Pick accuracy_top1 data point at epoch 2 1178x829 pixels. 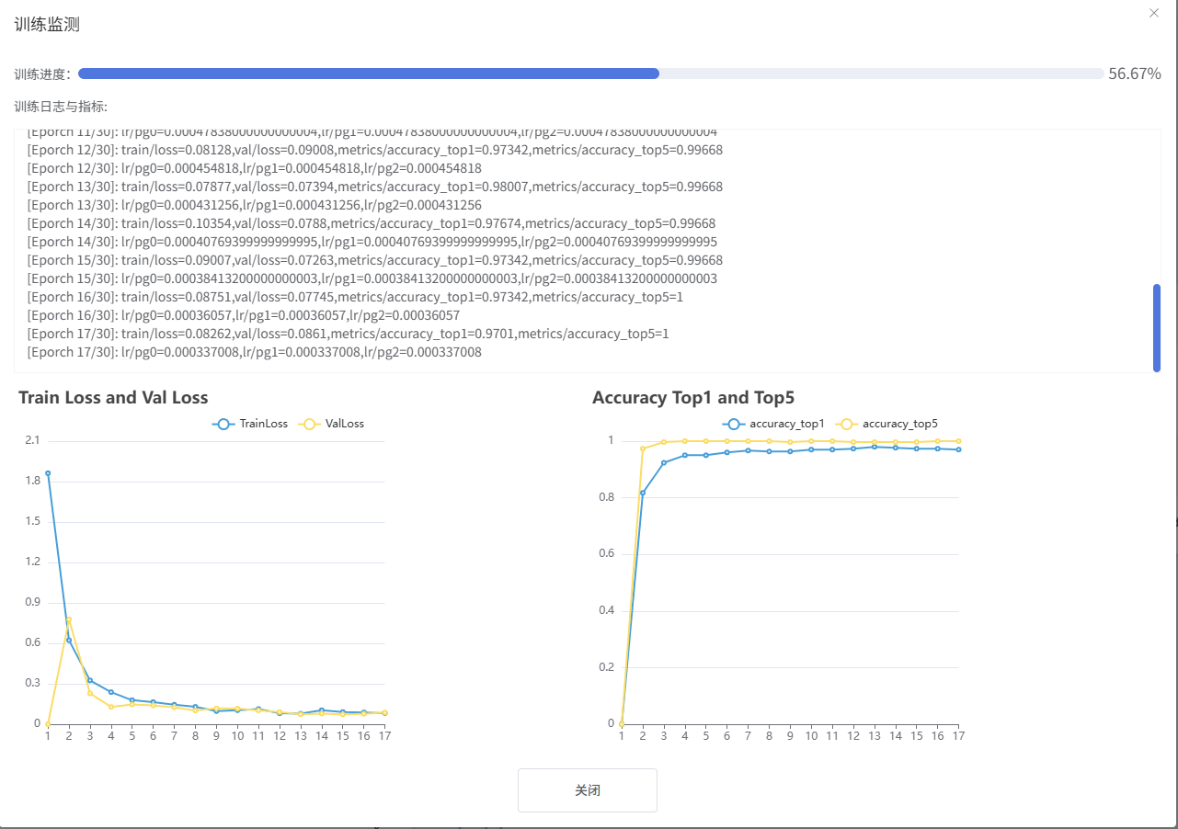643,493
